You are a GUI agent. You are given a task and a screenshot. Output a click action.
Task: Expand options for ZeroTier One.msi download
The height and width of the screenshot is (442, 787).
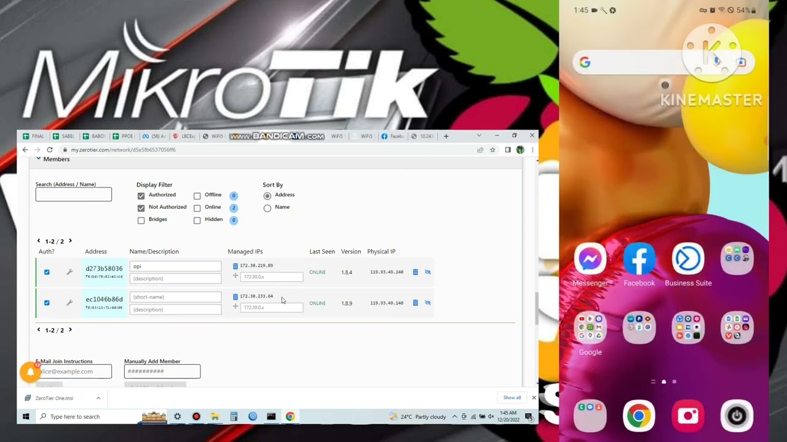[x=98, y=398]
